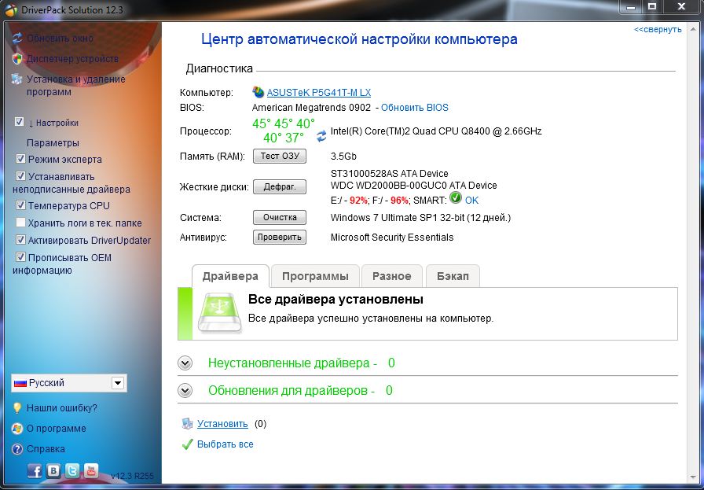Click the DriverPack title bar app icon
This screenshot has height=490, width=704.
point(11,10)
